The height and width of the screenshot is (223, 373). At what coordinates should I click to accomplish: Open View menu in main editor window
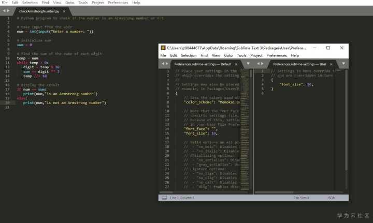57,3
